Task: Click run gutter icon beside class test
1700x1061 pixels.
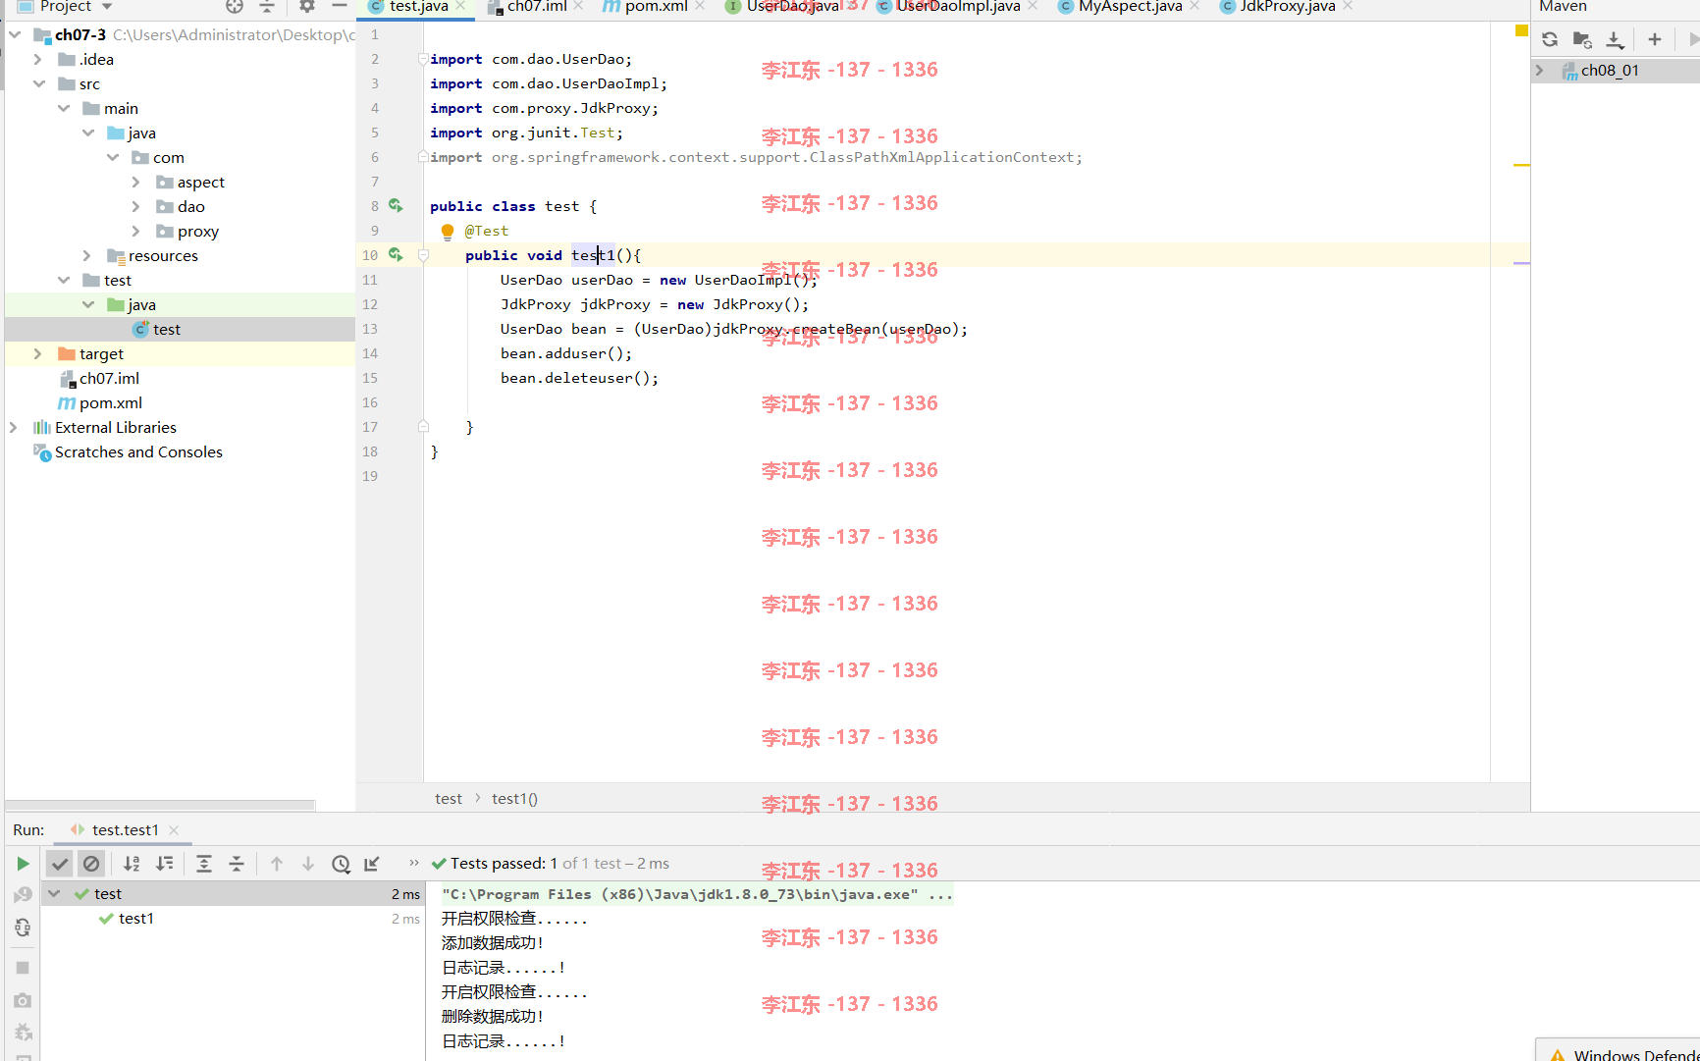Action: [396, 205]
